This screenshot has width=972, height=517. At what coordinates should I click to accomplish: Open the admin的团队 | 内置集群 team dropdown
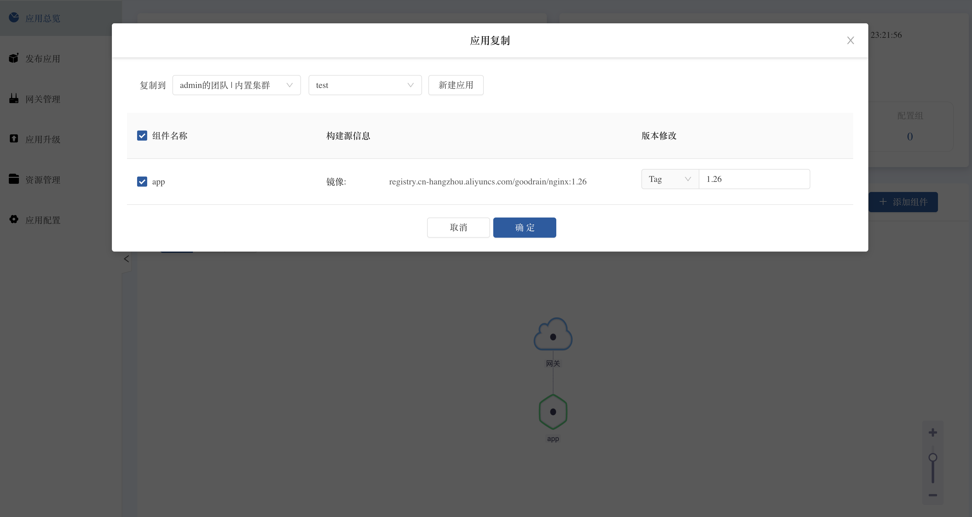[x=237, y=85]
